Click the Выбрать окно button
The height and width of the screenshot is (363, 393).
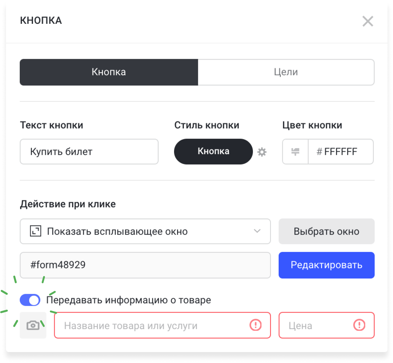pyautogui.click(x=326, y=231)
